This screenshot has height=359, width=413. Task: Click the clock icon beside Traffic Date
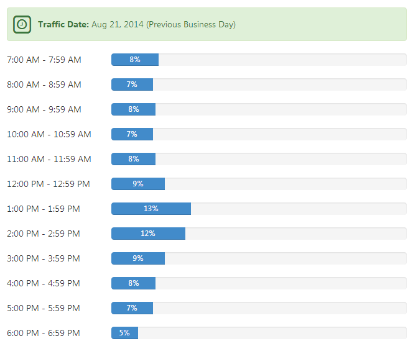[22, 24]
